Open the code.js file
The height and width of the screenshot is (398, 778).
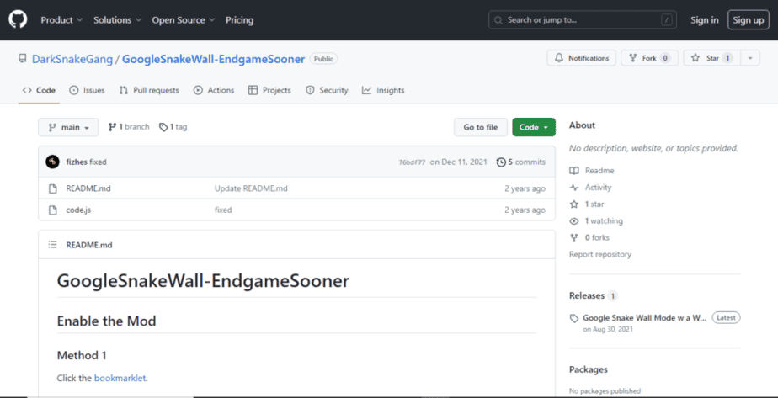tap(78, 210)
